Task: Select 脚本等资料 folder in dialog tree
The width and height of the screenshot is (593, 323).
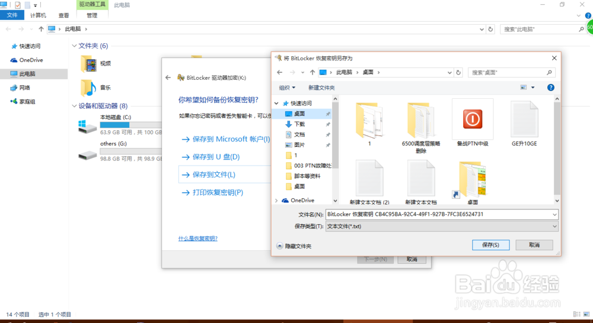Action: [307, 176]
